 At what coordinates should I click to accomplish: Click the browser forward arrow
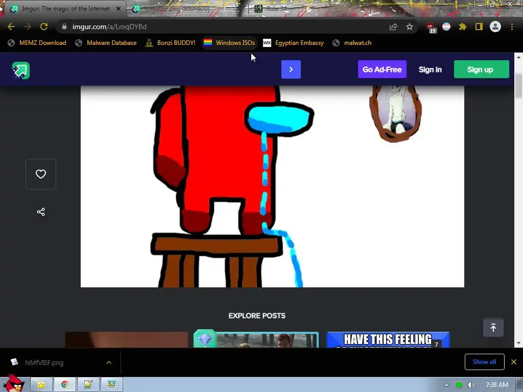28,27
